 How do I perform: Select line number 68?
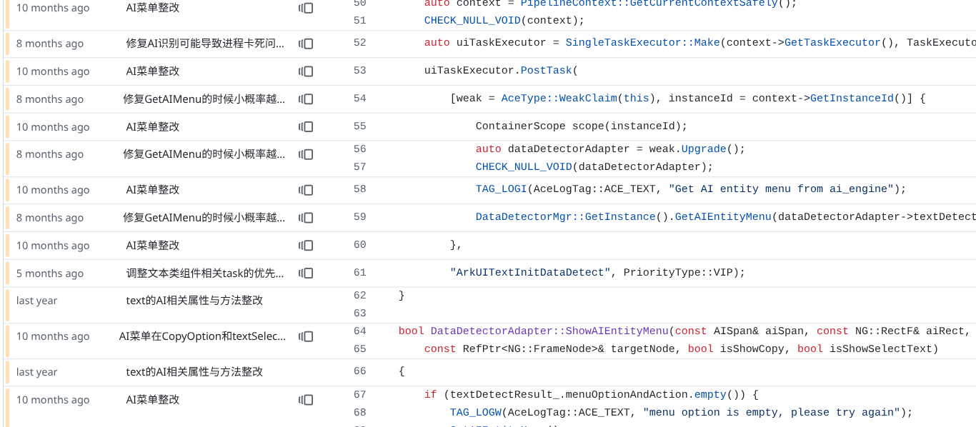coord(360,413)
